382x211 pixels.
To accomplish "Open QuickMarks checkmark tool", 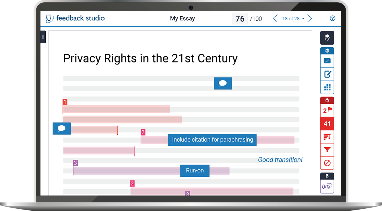I will point(327,61).
